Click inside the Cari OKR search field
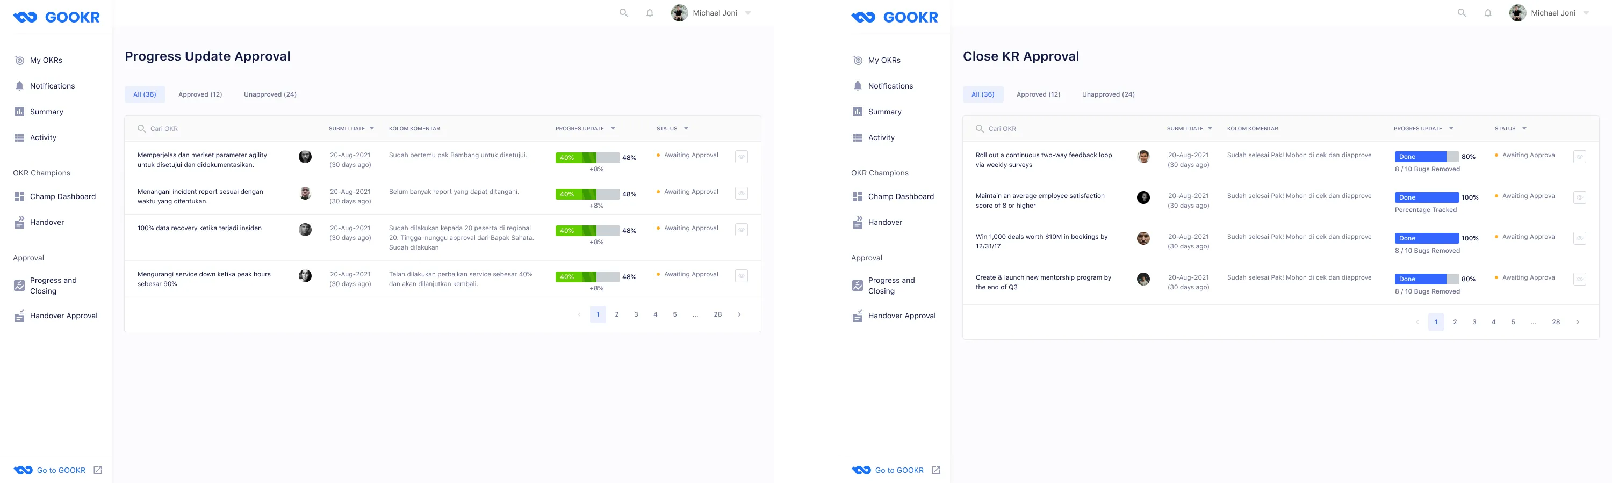This screenshot has width=1612, height=483. coord(188,128)
